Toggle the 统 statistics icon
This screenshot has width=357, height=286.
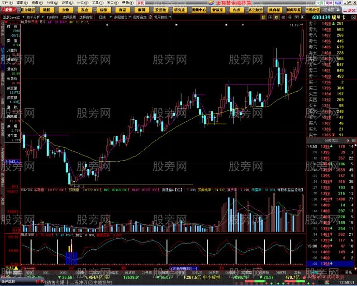[283, 17]
